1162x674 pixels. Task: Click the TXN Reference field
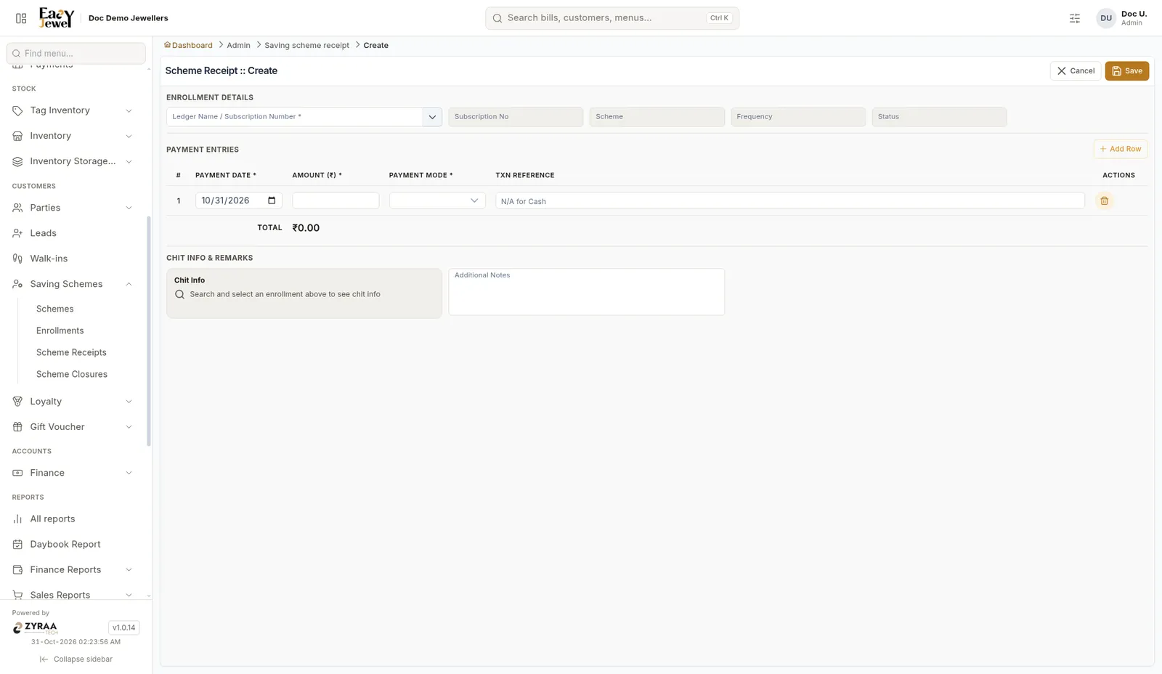790,201
